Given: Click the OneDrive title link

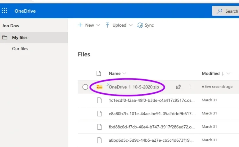Looking at the screenshot, I should [x=25, y=11].
